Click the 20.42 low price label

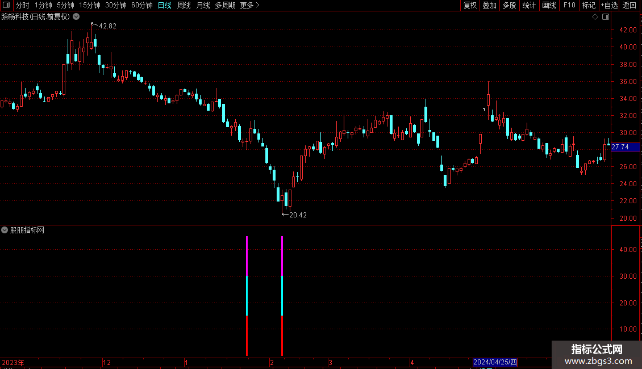298,215
